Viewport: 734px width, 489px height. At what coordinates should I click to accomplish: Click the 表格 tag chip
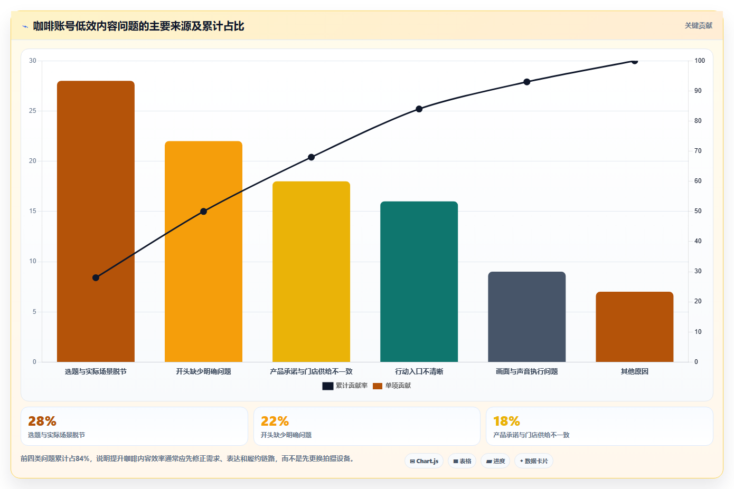pyautogui.click(x=462, y=461)
